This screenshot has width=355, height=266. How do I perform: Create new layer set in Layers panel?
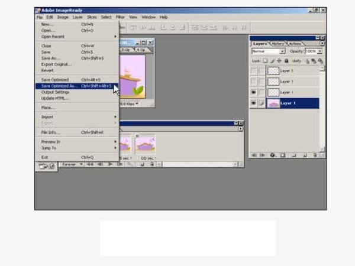(x=294, y=155)
